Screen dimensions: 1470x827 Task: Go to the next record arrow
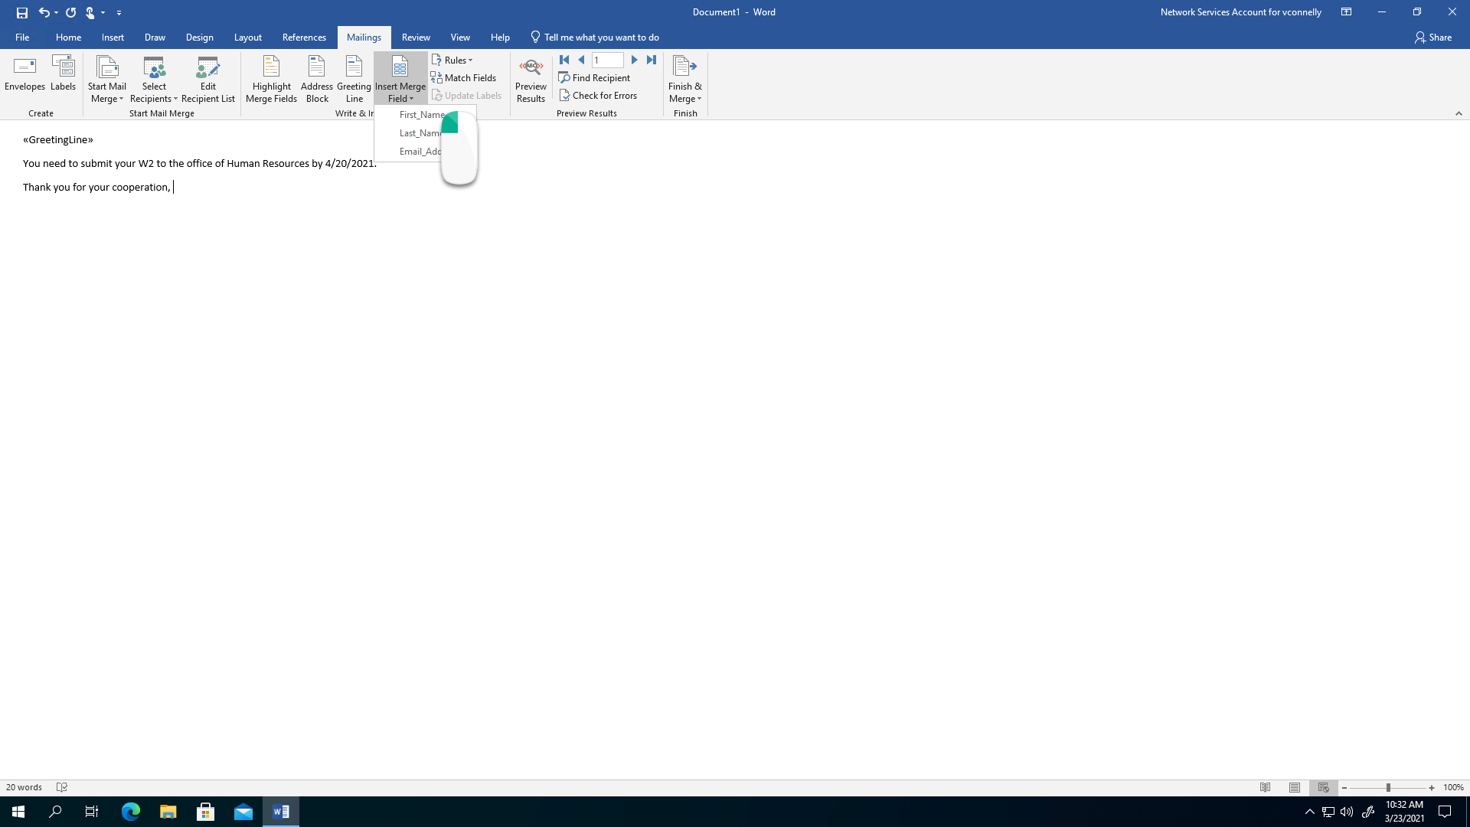tap(634, 60)
